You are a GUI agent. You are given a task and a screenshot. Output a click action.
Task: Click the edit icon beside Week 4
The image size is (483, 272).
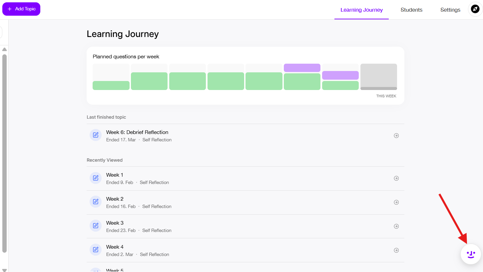tap(96, 250)
